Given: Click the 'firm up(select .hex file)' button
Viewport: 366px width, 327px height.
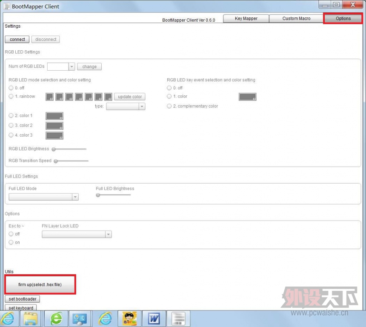Looking at the screenshot, I should 40,284.
